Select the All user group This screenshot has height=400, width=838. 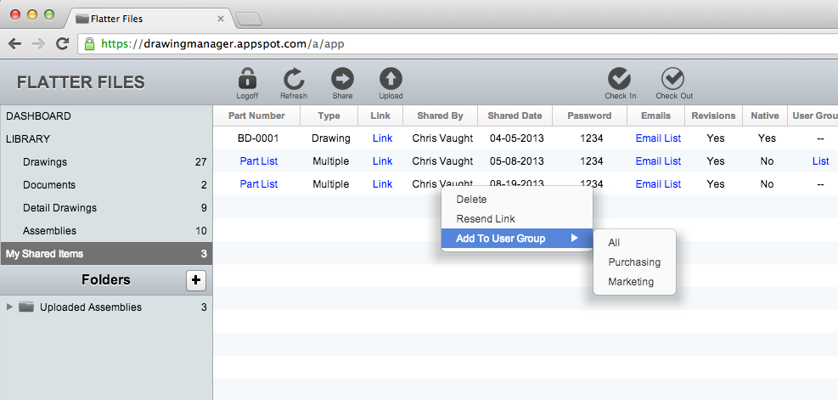[x=634, y=243]
